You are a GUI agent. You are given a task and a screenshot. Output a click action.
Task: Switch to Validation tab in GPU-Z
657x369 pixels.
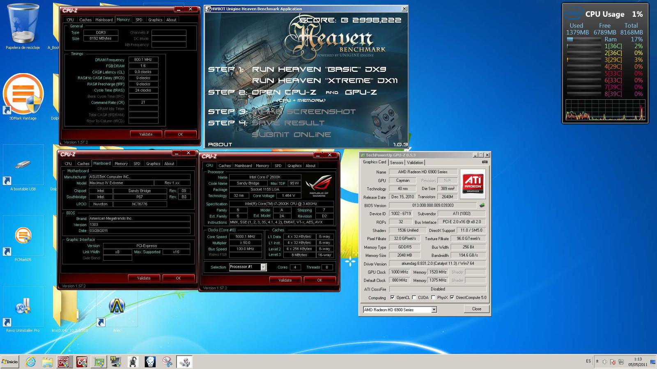click(415, 163)
